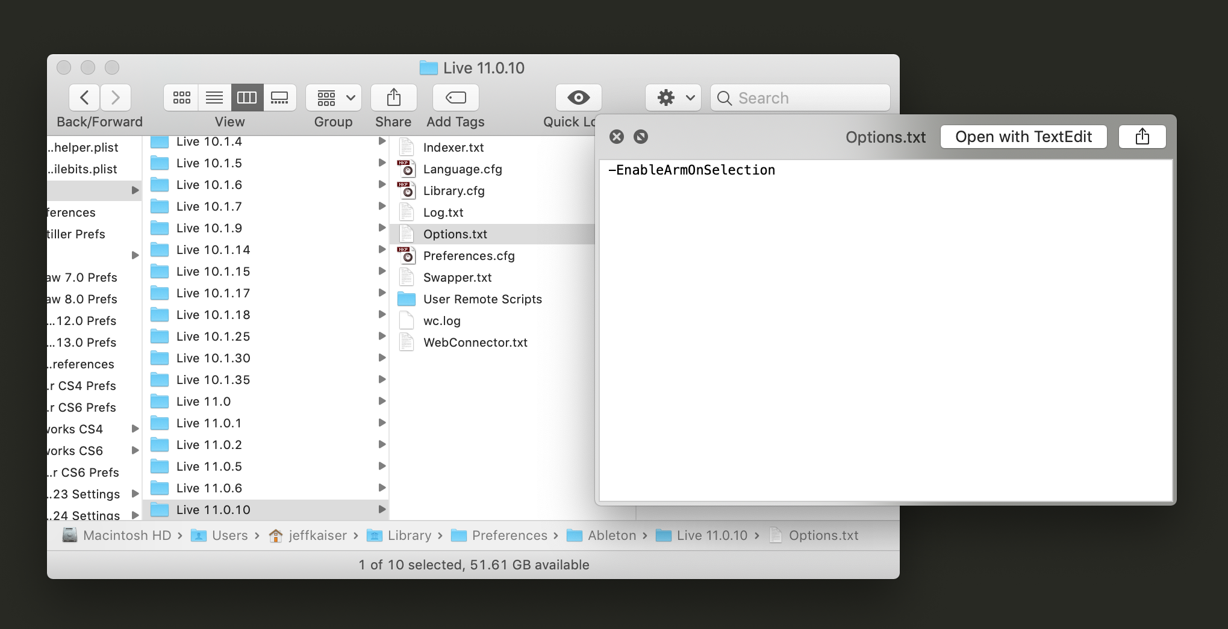This screenshot has height=629, width=1228.
Task: Click the Live 11.0.10 window title folder icon
Action: 429,67
